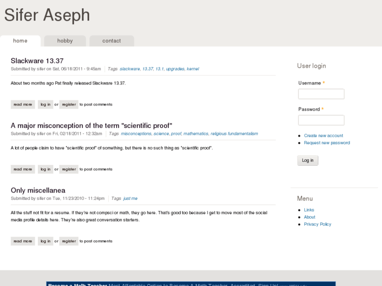Click log in under Only miscellanea post
The height and width of the screenshot is (286, 382).
coord(46,241)
